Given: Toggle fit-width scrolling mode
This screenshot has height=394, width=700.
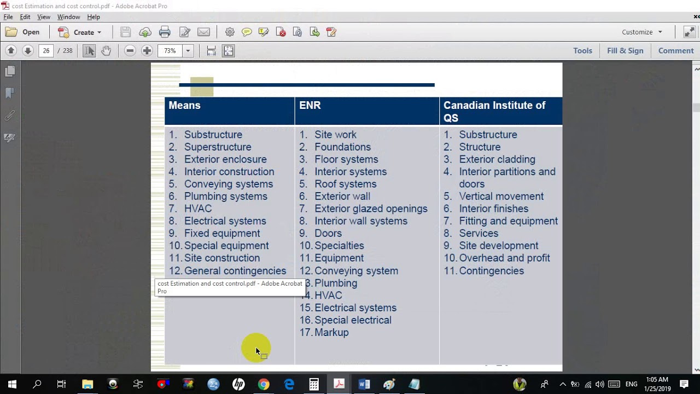Looking at the screenshot, I should tap(211, 51).
